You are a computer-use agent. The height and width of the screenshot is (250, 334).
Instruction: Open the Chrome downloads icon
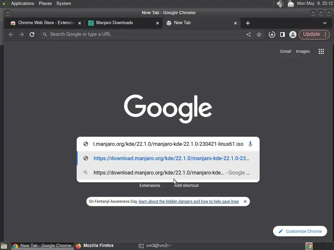272,35
